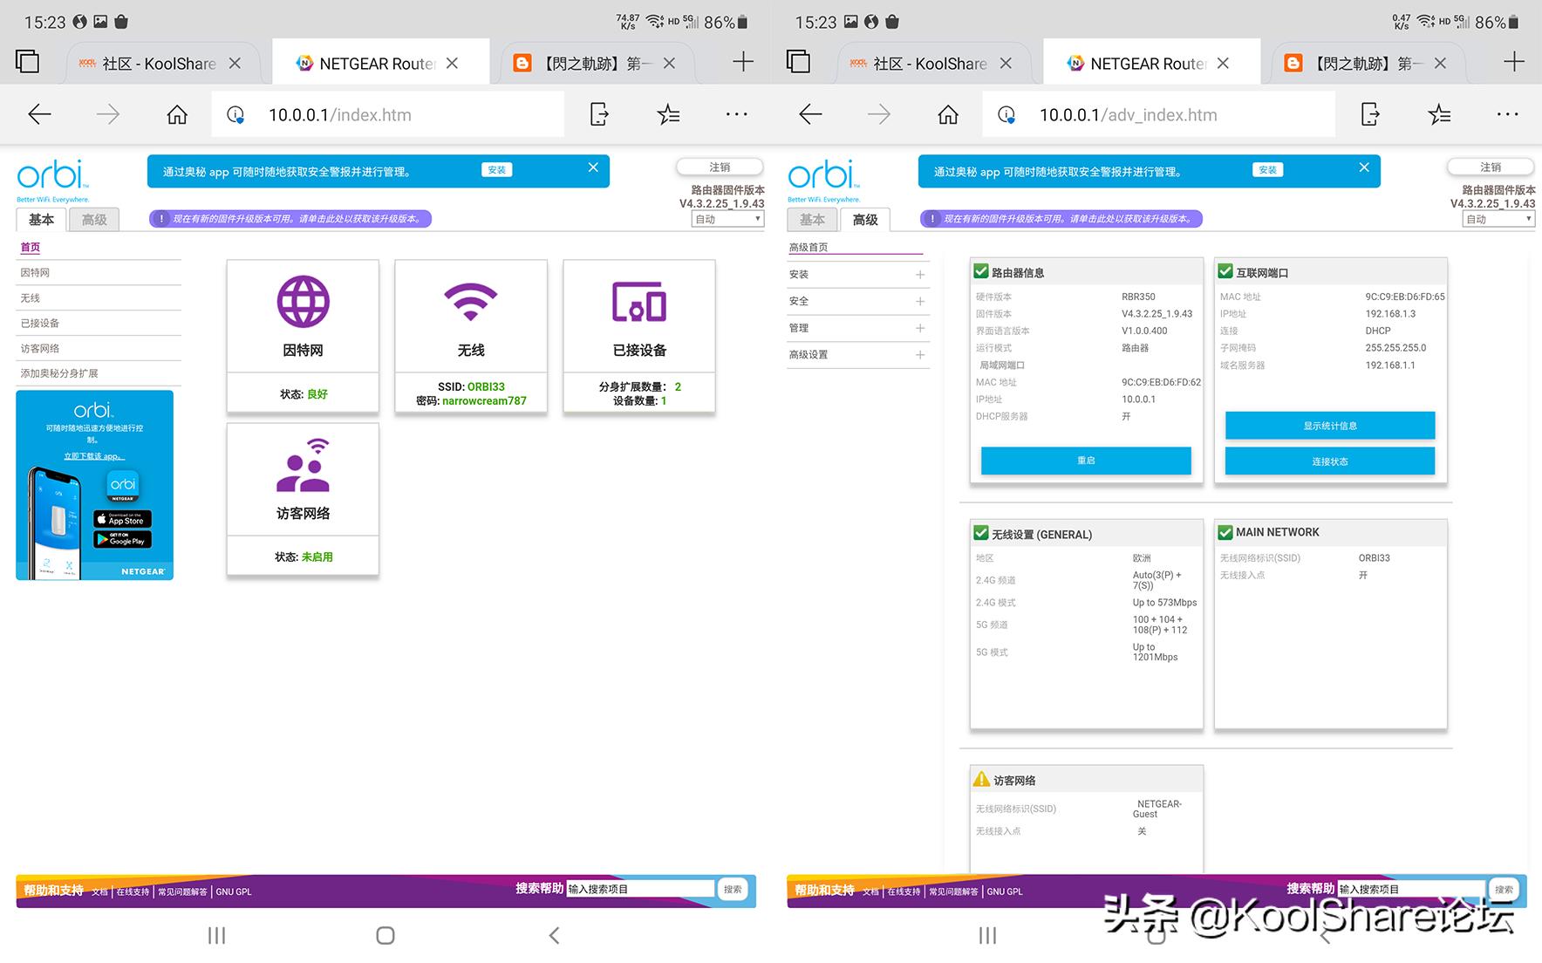Toggle the 互联网端口 panel checkbox
The image size is (1542, 963).
pos(1225,270)
